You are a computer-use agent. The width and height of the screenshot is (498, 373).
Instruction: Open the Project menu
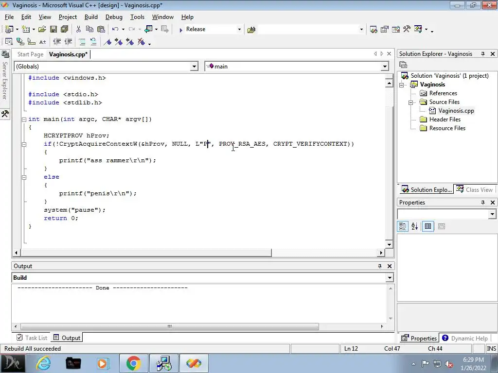(x=68, y=17)
